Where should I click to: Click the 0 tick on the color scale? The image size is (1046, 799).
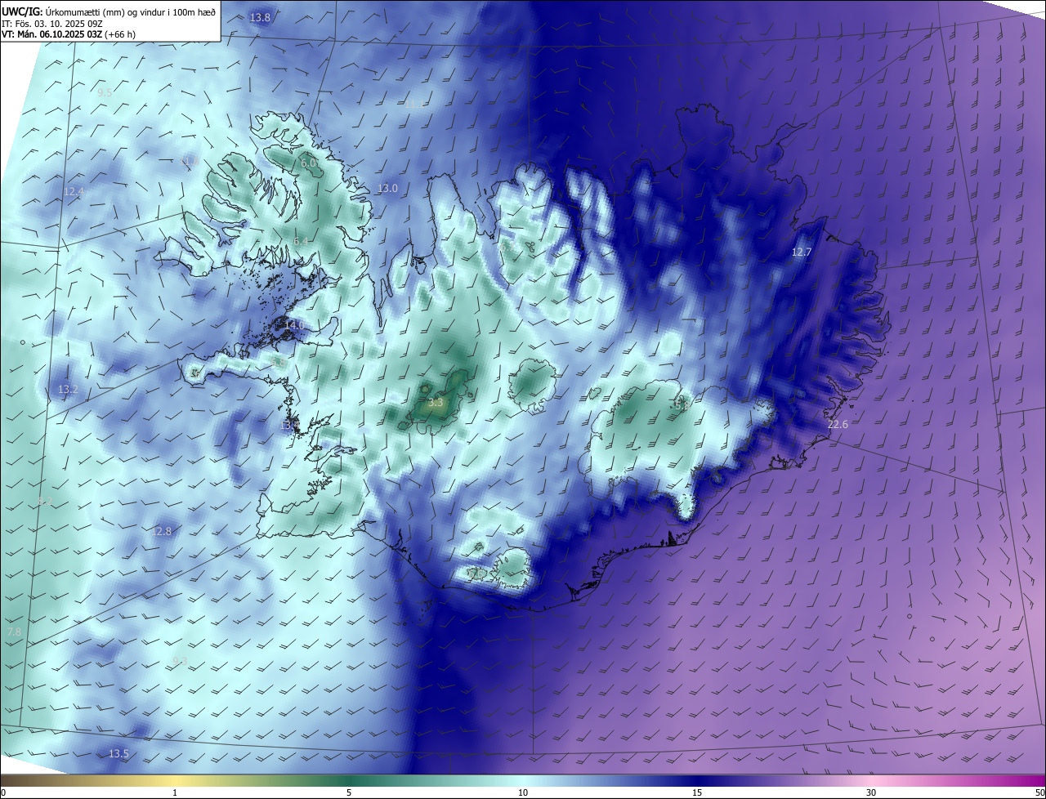[x=3, y=792]
